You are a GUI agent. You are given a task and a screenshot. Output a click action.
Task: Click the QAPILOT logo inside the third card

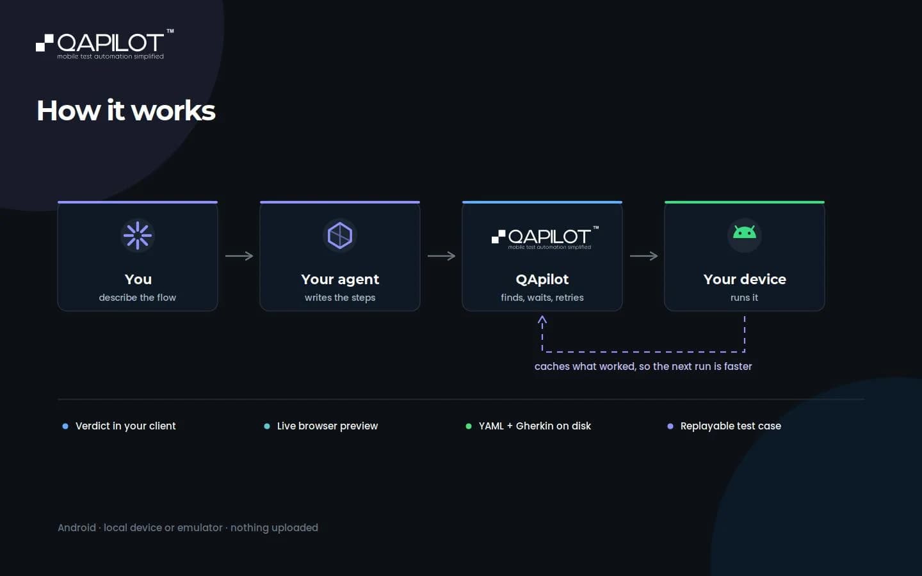point(545,237)
